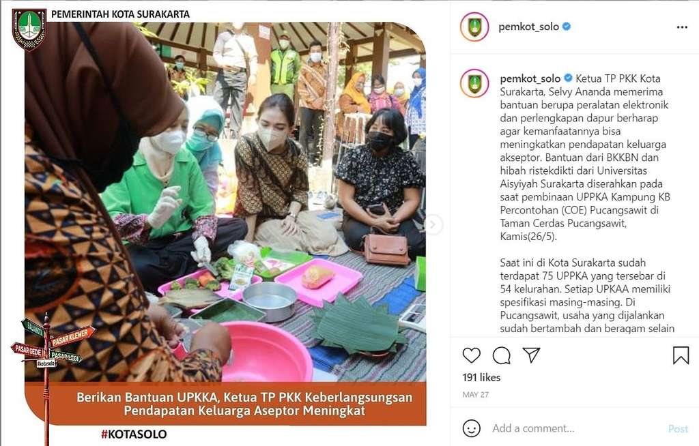Screen dimensions: 699x446
Task: Advance to next photo with carousel arrow
Action: 432,224
